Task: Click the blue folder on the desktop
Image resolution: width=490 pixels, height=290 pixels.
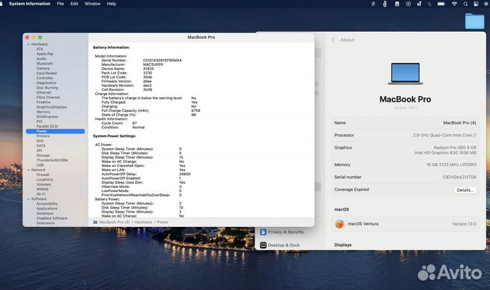Action: (x=474, y=21)
